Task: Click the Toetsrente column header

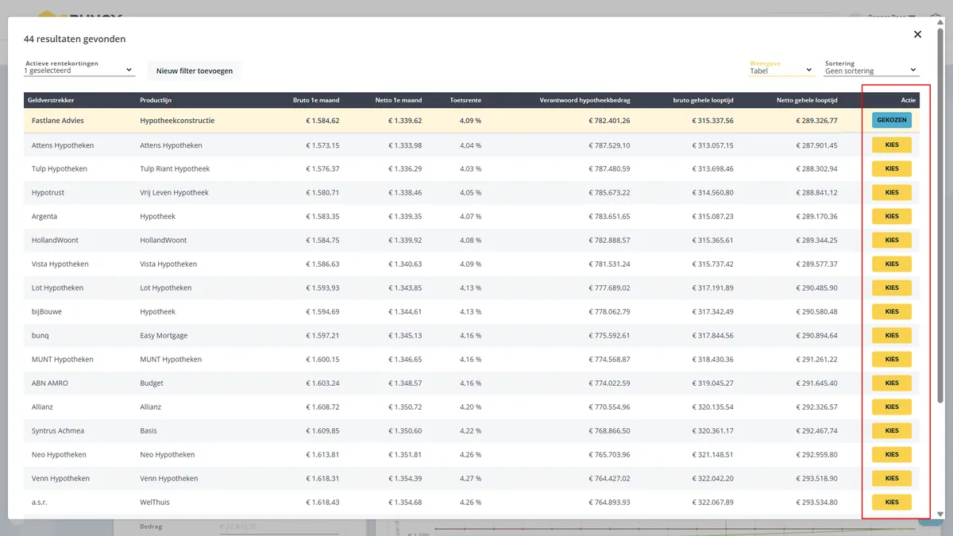Action: [x=465, y=100]
